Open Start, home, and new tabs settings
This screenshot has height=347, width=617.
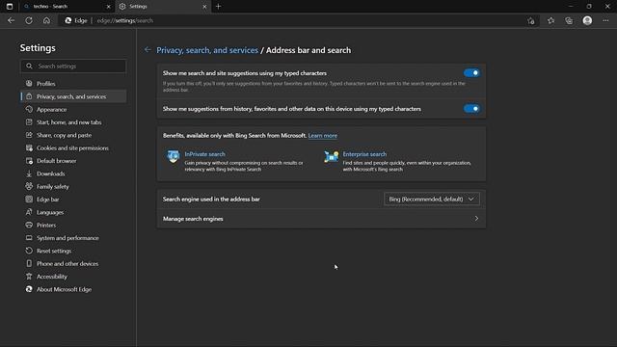tap(73, 122)
